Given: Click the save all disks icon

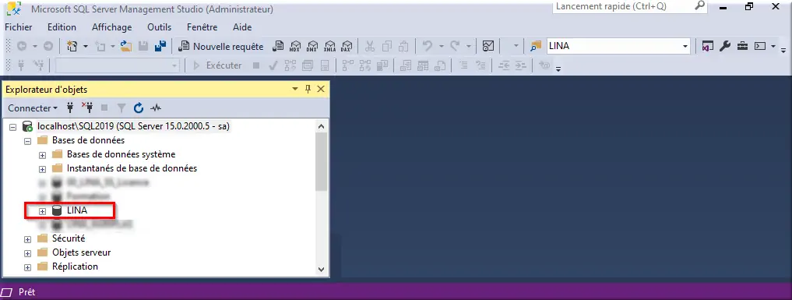Looking at the screenshot, I should pos(160,47).
